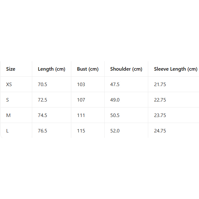Click the 49.0 shoulder cell
This screenshot has width=199, height=199.
tap(115, 100)
